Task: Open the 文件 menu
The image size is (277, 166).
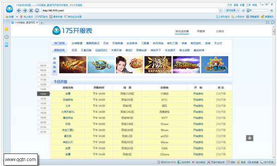Action: coord(229,5)
